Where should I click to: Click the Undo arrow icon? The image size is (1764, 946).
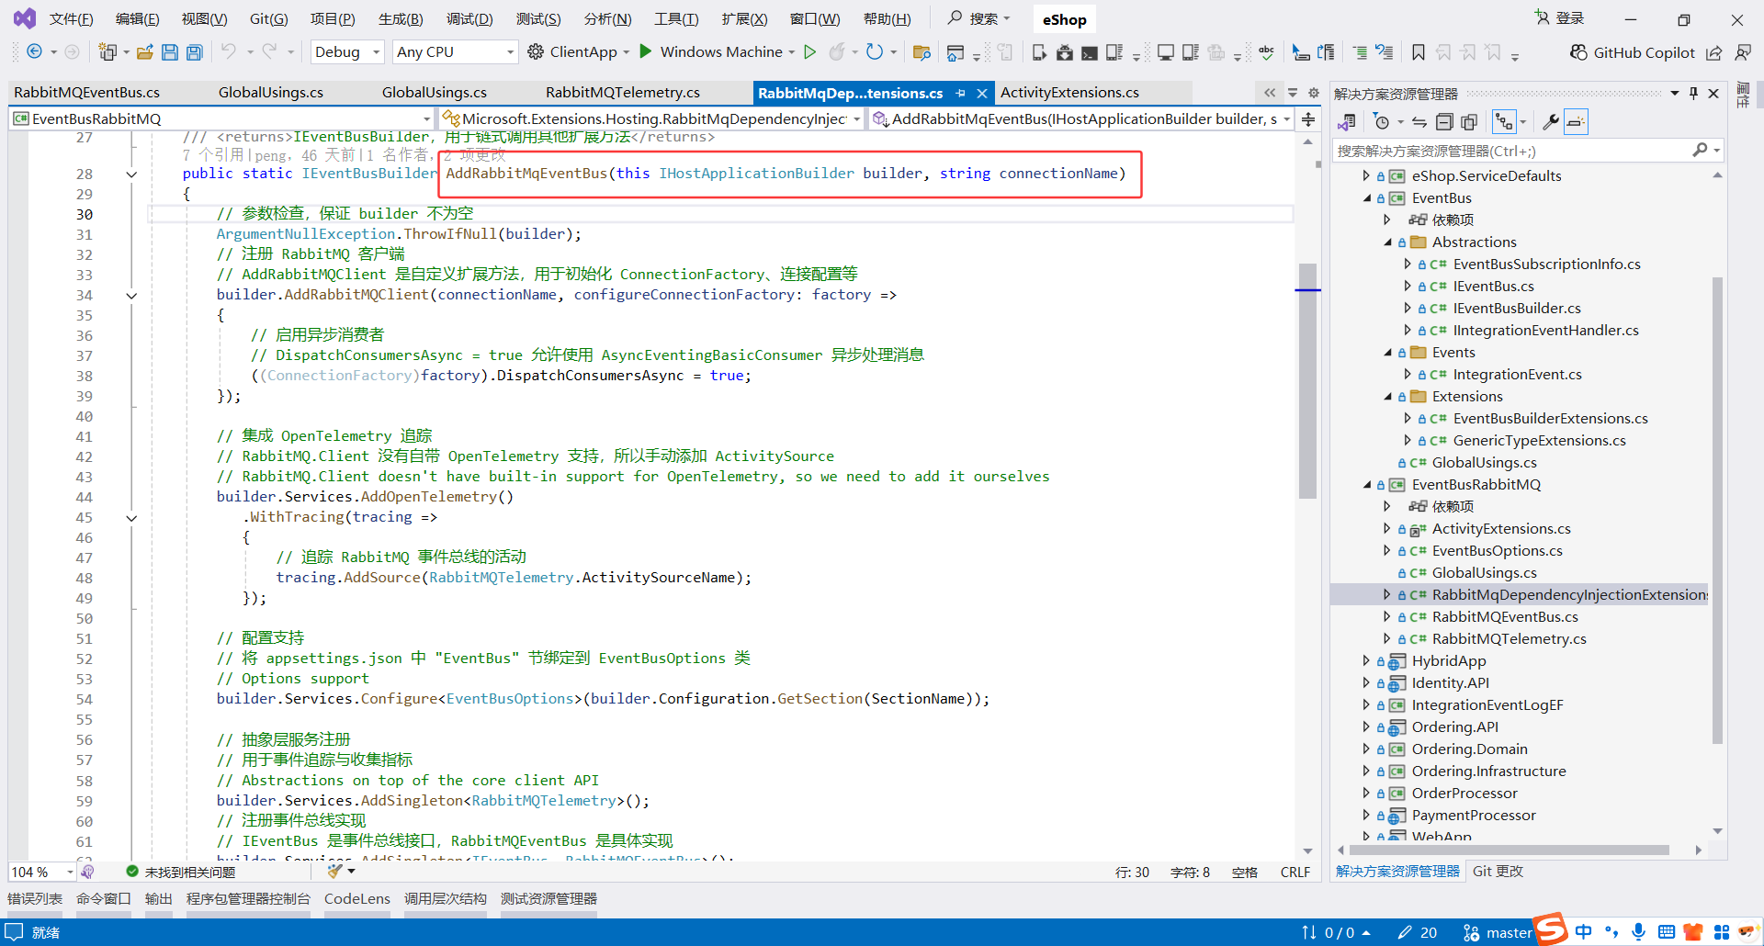[x=228, y=52]
